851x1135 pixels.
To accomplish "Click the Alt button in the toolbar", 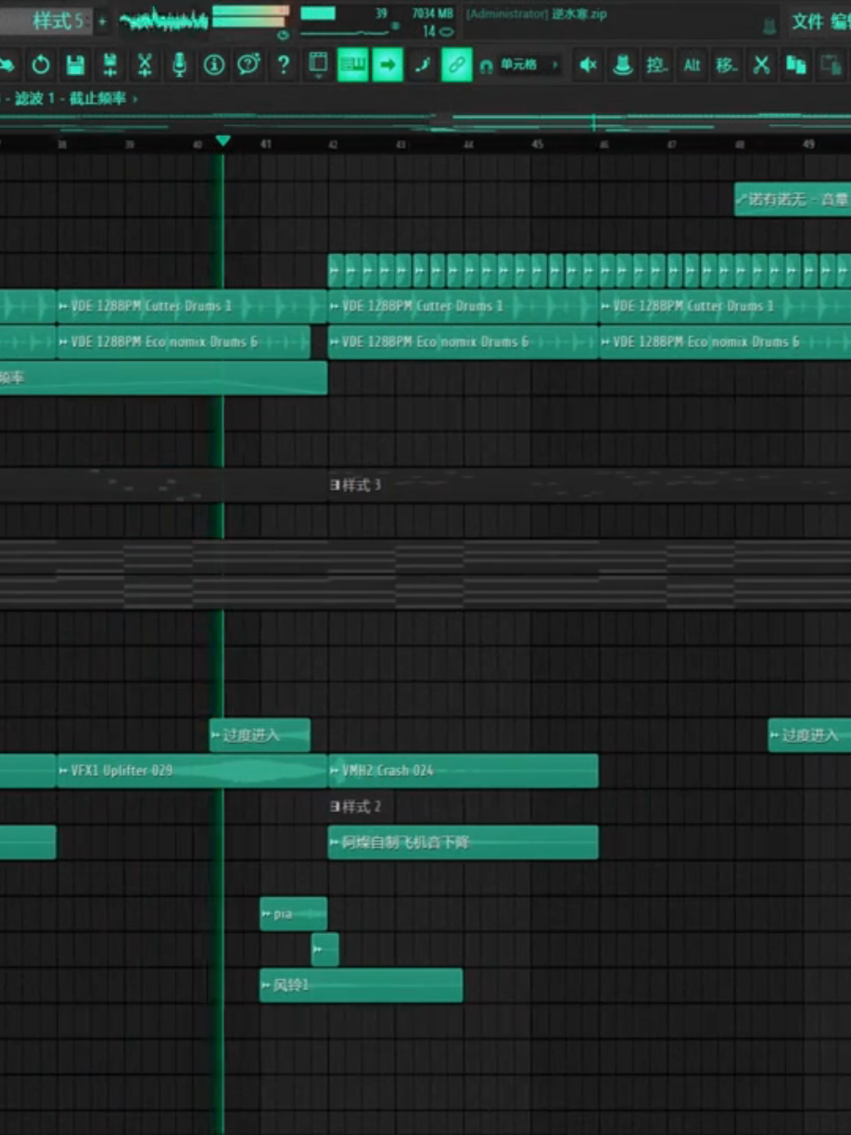I will pyautogui.click(x=692, y=65).
